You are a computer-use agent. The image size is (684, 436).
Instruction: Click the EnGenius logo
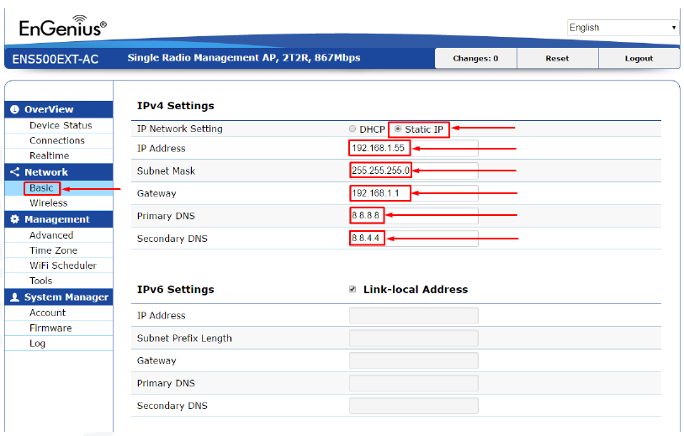63,26
